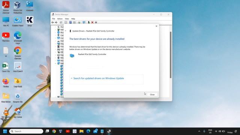The height and width of the screenshot is (135, 240).
Task: Click the Properties toolbar icon
Action: click(x=66, y=22)
